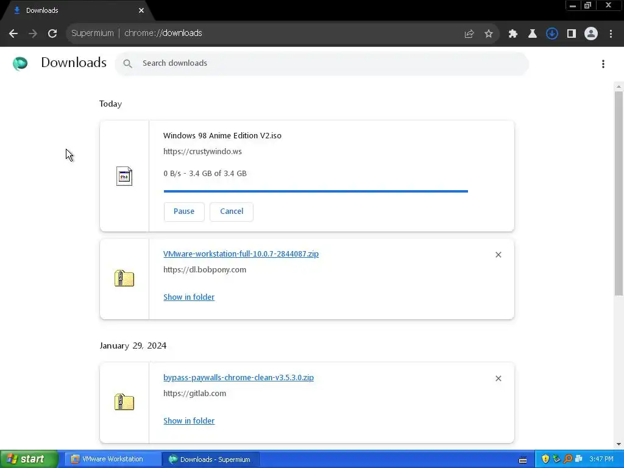Image resolution: width=624 pixels, height=468 pixels.
Task: Switch to the VMware Workstation taskbar window
Action: pyautogui.click(x=112, y=459)
